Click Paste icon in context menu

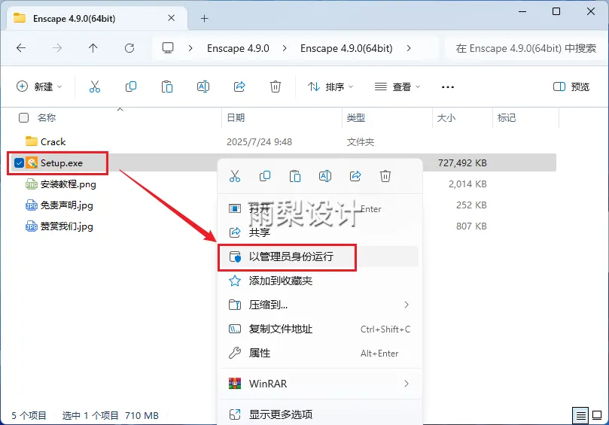(x=295, y=176)
